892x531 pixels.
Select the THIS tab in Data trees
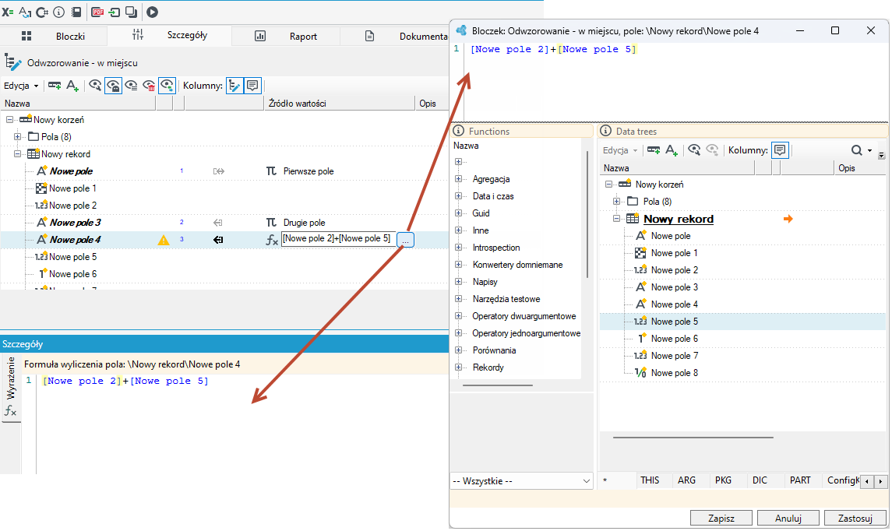point(650,480)
